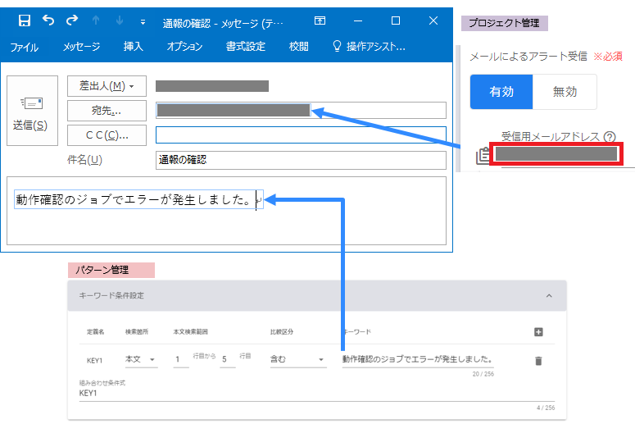
Task: Disable email alerts with 無効 button
Action: pyautogui.click(x=565, y=92)
